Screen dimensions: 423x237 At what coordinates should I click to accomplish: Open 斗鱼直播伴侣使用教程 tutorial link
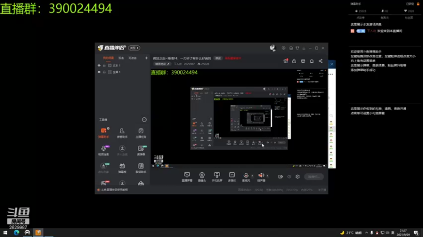114,190
